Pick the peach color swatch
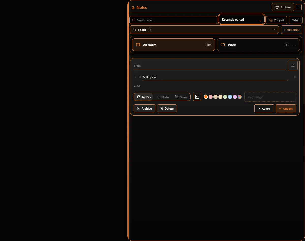This screenshot has height=241, width=305. click(216, 97)
